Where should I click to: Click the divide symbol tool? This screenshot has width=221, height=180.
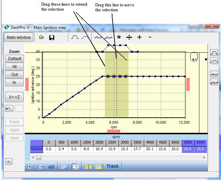pyautogui.click(x=129, y=37)
